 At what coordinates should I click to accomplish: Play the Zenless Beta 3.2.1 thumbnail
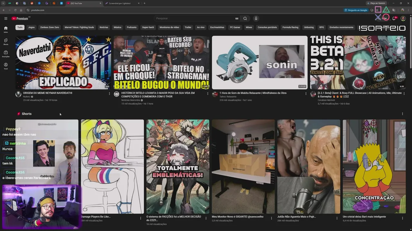click(x=358, y=63)
